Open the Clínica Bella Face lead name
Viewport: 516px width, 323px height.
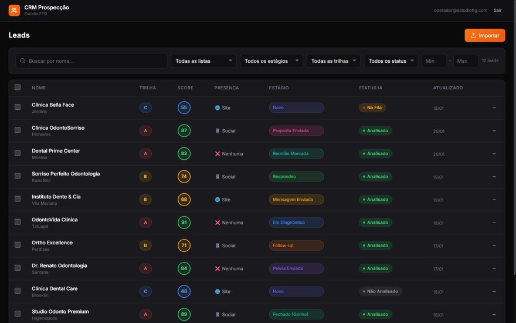point(53,105)
